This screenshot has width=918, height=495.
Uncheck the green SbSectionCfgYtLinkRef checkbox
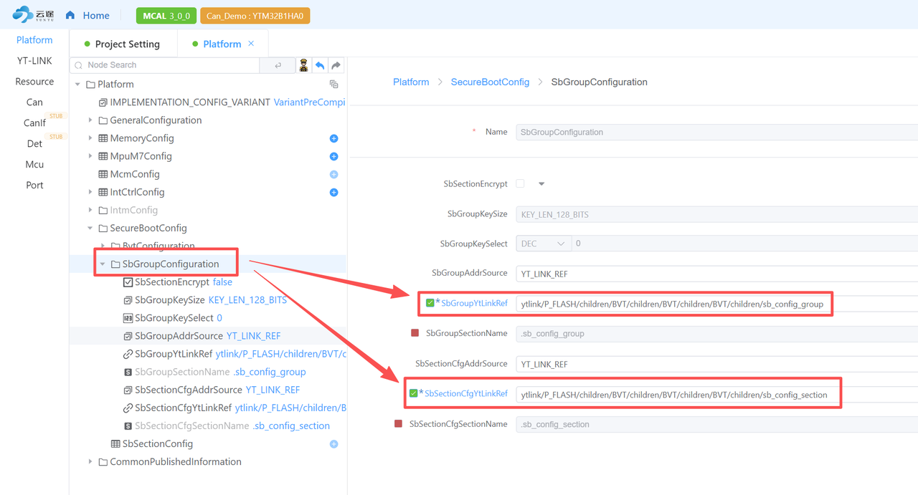(413, 393)
